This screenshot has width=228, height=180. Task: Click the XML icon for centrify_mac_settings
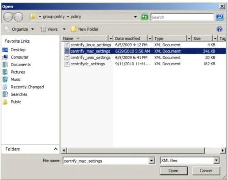coord(67,51)
